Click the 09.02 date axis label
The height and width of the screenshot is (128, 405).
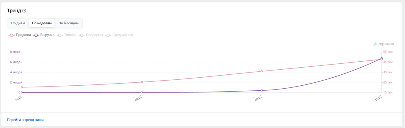point(258,99)
